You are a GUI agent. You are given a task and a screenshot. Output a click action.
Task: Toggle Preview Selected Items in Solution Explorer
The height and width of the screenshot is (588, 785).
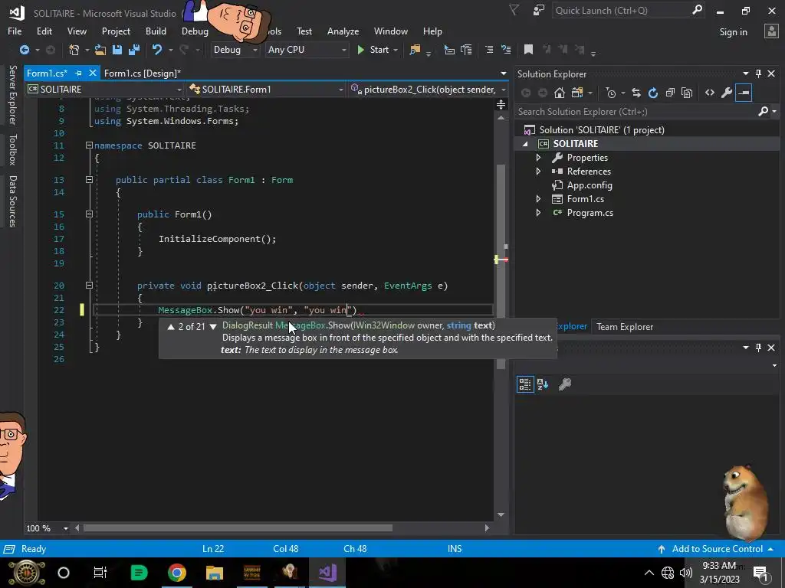744,93
